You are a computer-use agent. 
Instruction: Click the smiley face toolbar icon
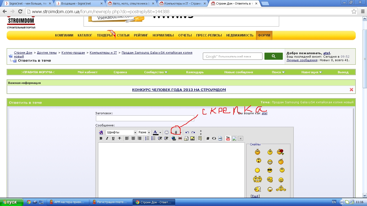(167, 132)
